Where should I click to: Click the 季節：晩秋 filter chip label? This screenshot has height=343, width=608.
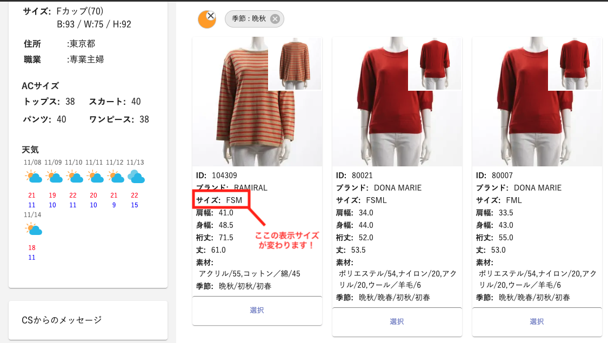point(249,19)
